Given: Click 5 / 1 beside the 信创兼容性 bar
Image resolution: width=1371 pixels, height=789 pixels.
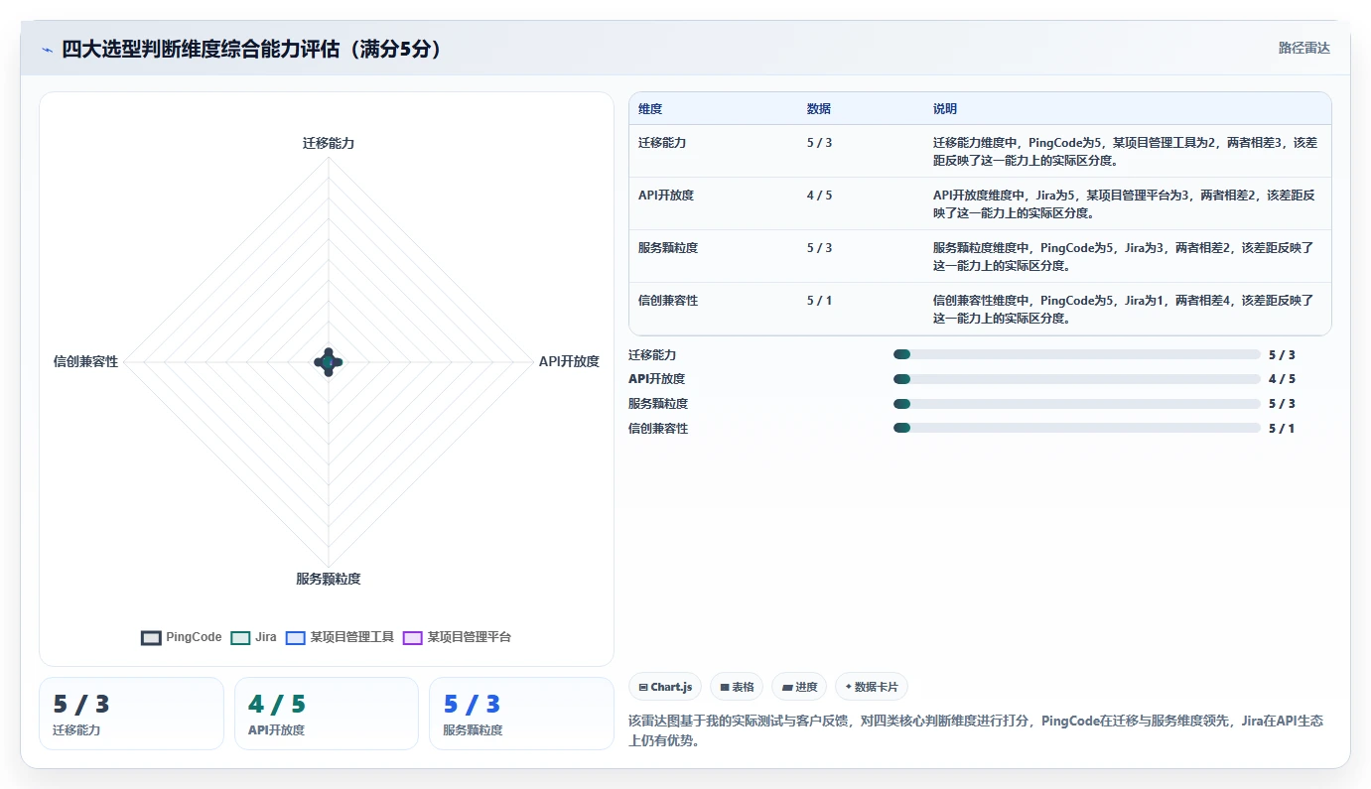Looking at the screenshot, I should click(1282, 429).
